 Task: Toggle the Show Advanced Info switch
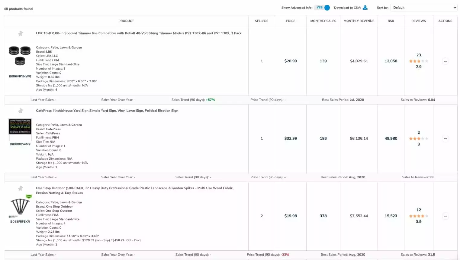coord(322,8)
